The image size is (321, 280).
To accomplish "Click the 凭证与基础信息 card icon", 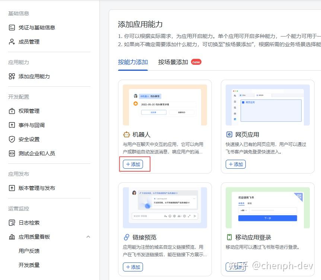I will (x=12, y=28).
